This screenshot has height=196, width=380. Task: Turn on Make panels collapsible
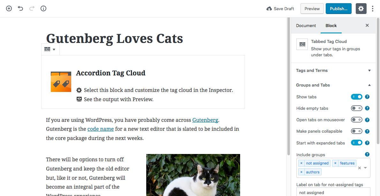[357, 131]
